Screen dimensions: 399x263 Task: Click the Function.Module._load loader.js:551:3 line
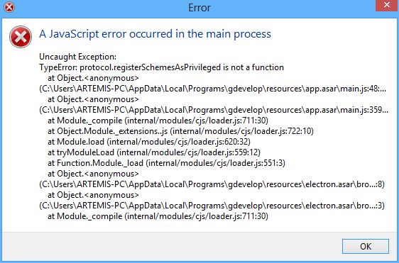tap(166, 163)
